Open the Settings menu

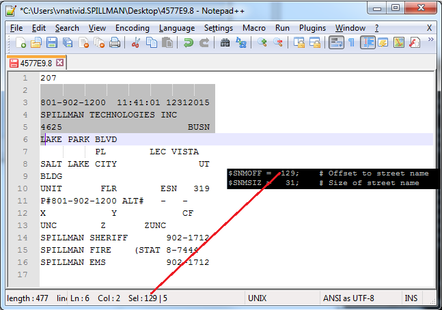coord(219,28)
